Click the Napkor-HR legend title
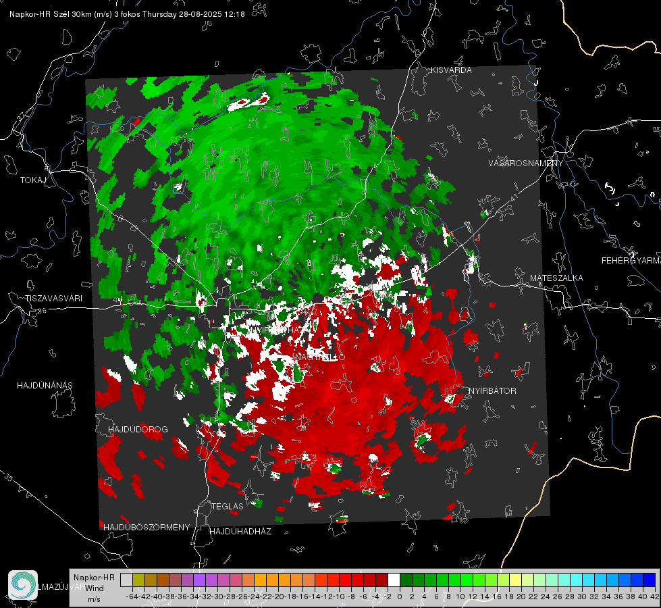661x608 pixels. pos(94,578)
